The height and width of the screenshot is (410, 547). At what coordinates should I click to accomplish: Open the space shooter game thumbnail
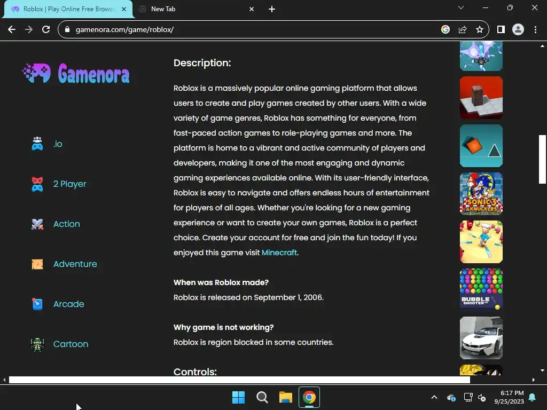coord(481,56)
